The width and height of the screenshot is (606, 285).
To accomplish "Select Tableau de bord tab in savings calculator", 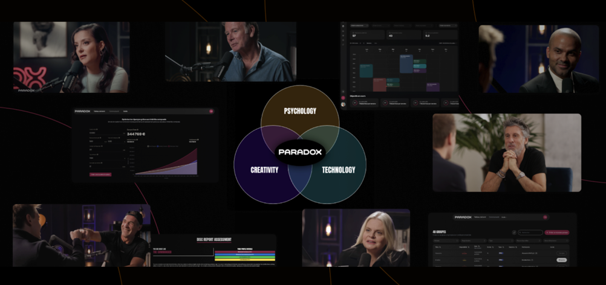I will click(99, 111).
